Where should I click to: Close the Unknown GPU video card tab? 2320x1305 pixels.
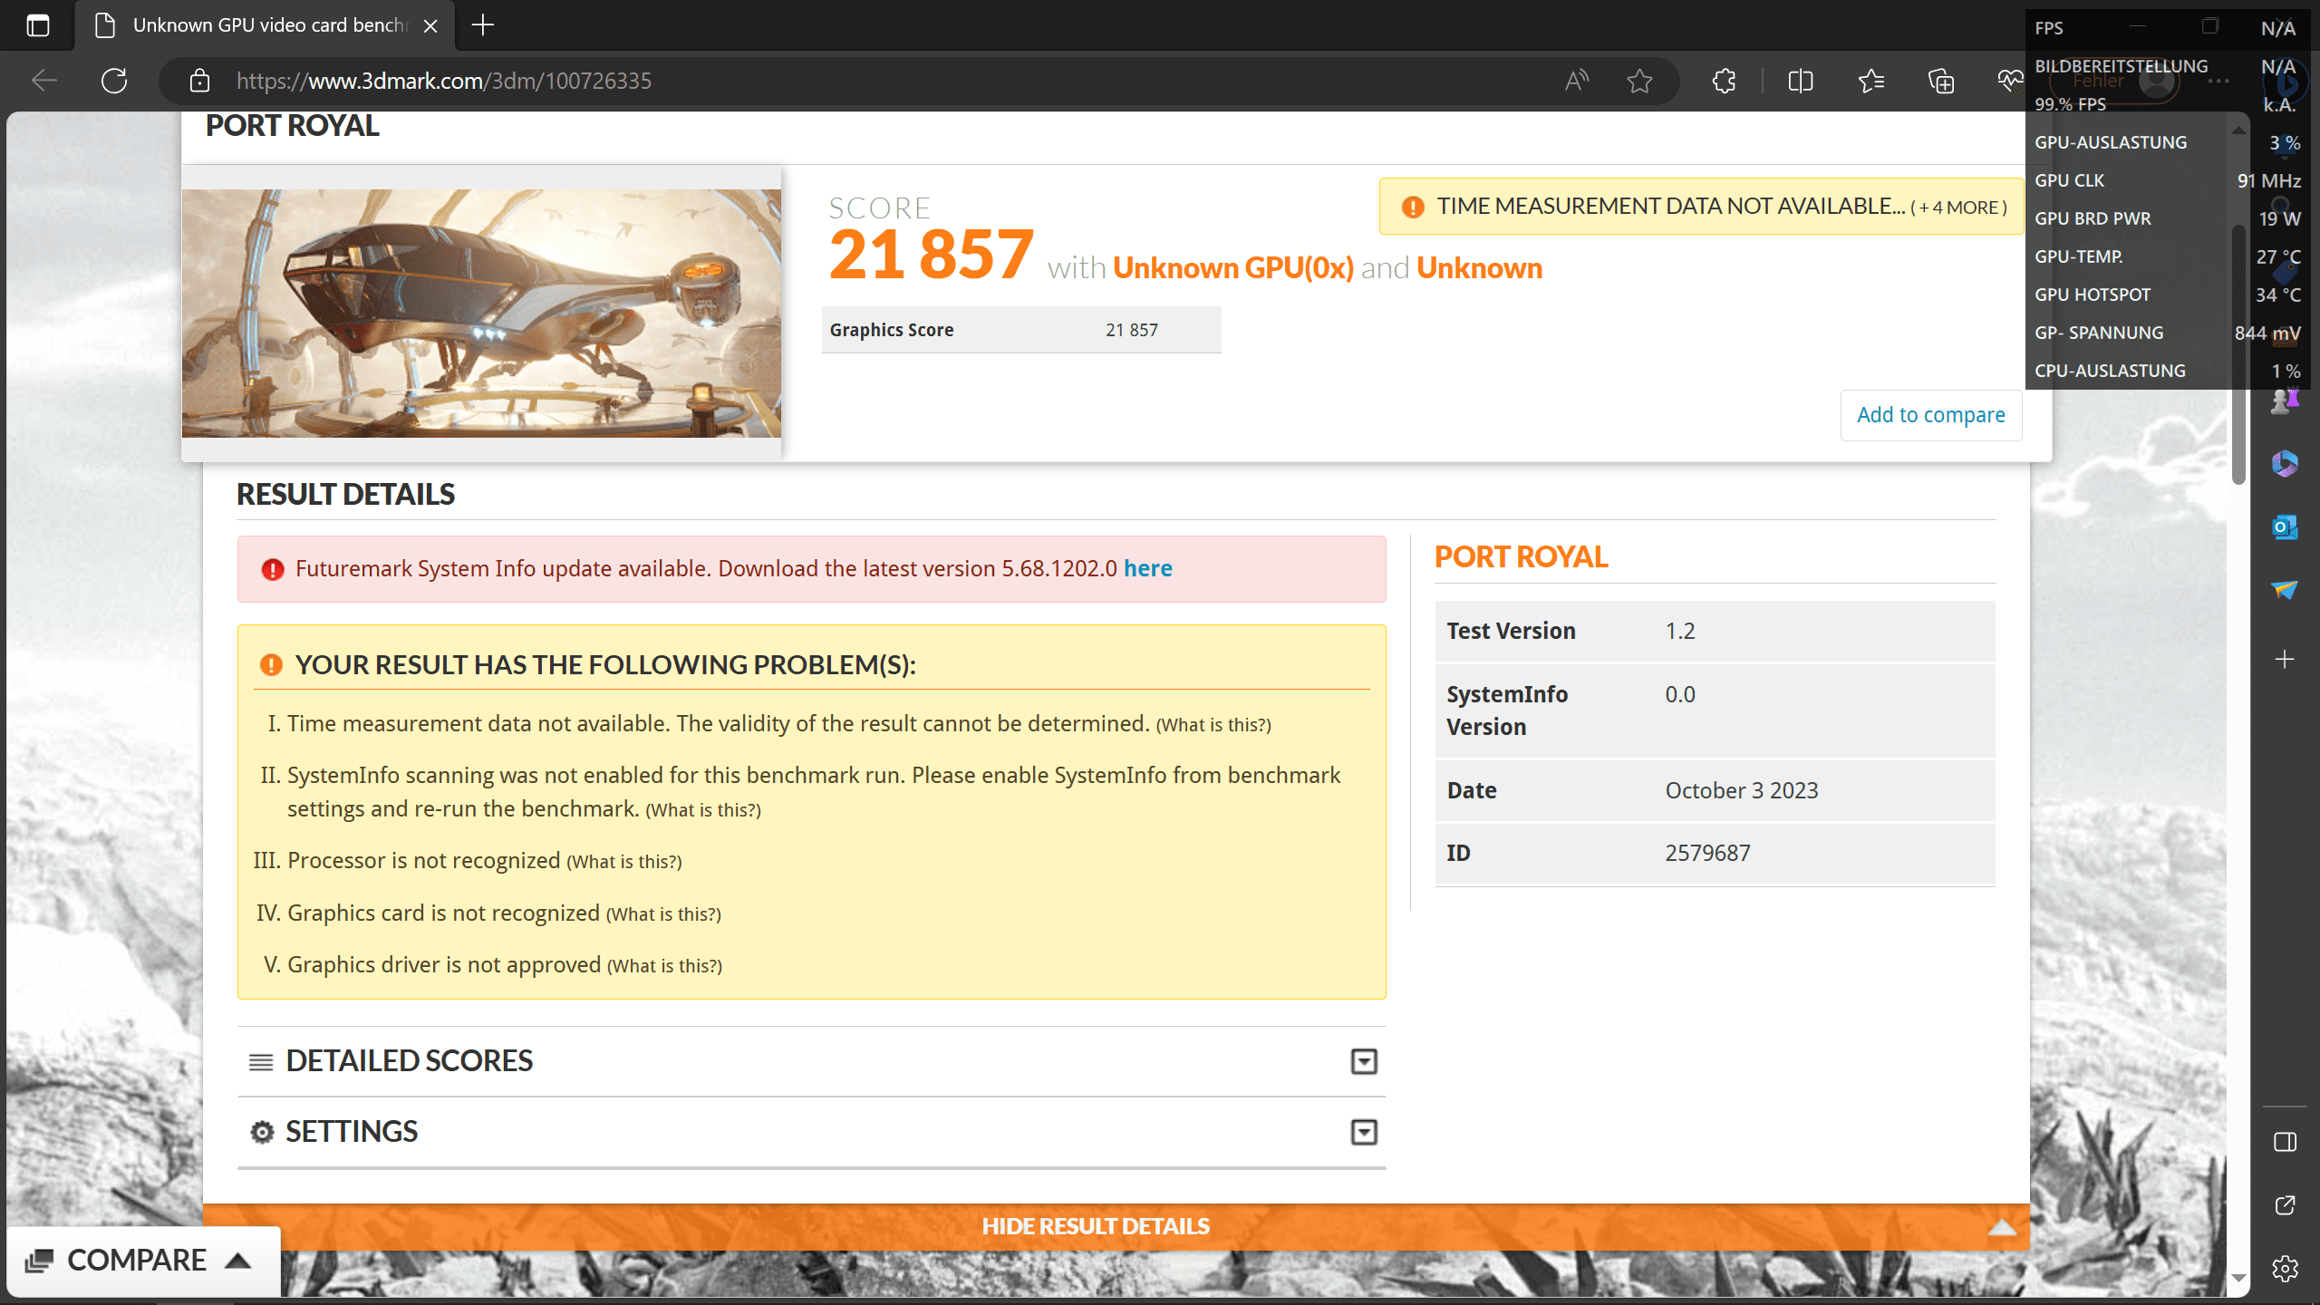click(x=430, y=26)
